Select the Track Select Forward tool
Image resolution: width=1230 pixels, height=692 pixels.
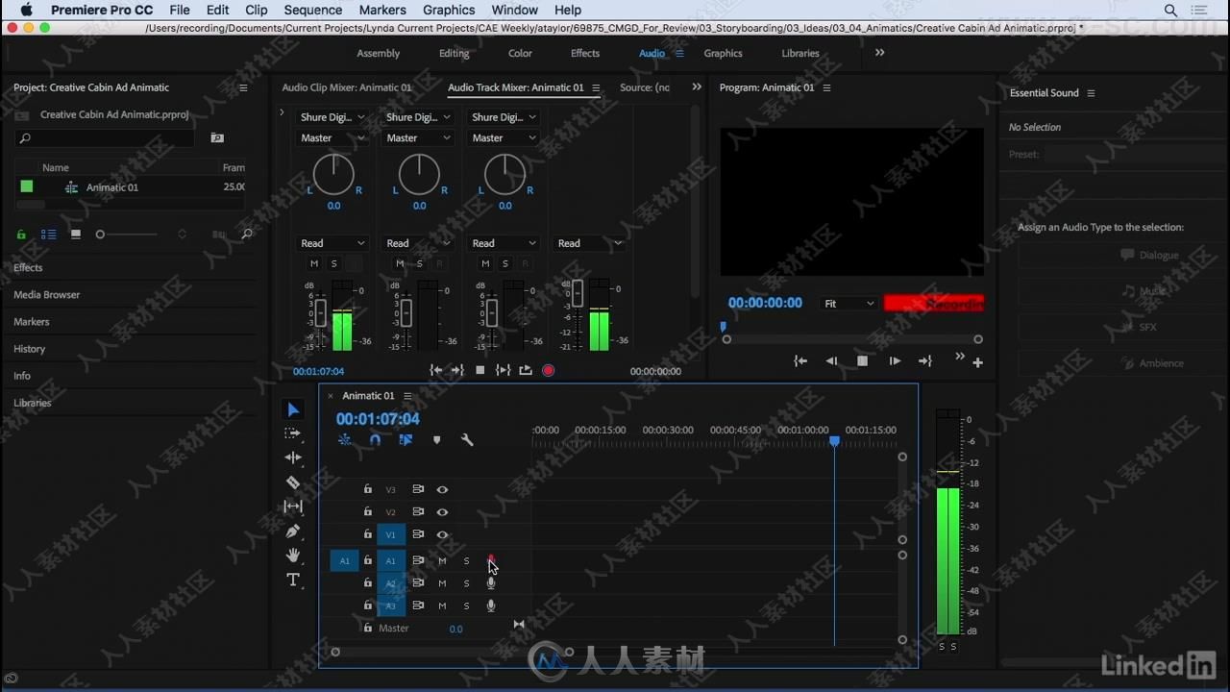coord(293,433)
